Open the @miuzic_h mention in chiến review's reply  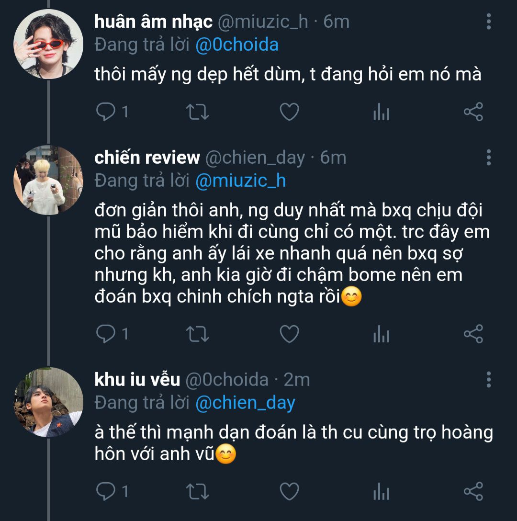coord(241,180)
